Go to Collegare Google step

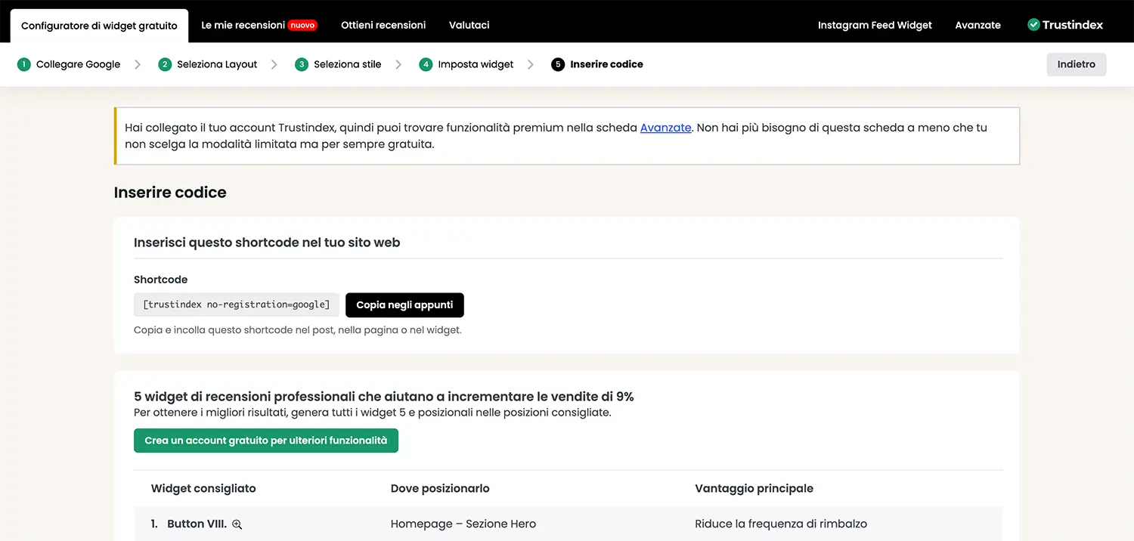point(78,64)
